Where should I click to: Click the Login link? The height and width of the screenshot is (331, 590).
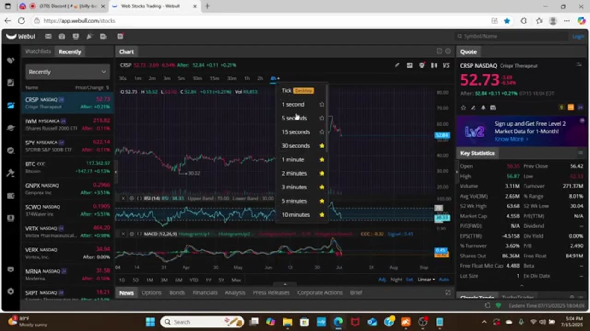(x=578, y=36)
